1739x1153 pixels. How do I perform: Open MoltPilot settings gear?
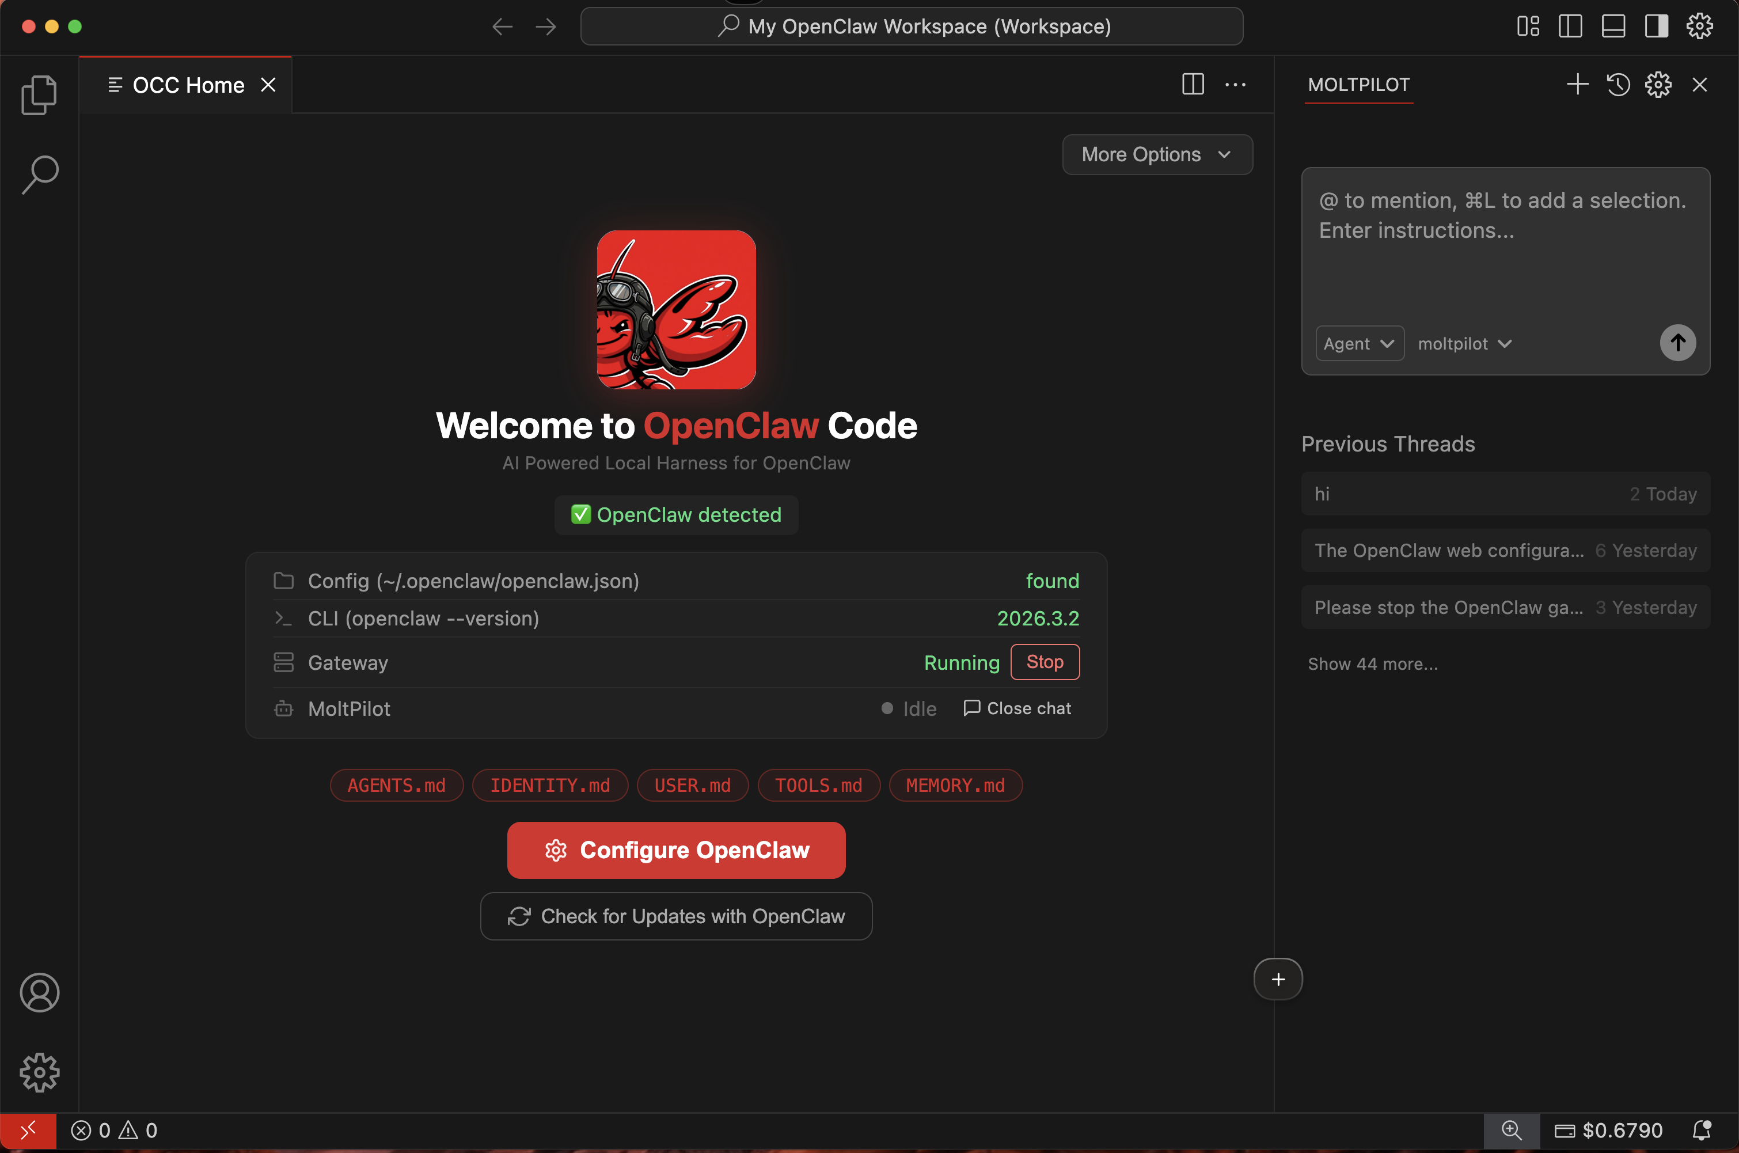click(1658, 85)
